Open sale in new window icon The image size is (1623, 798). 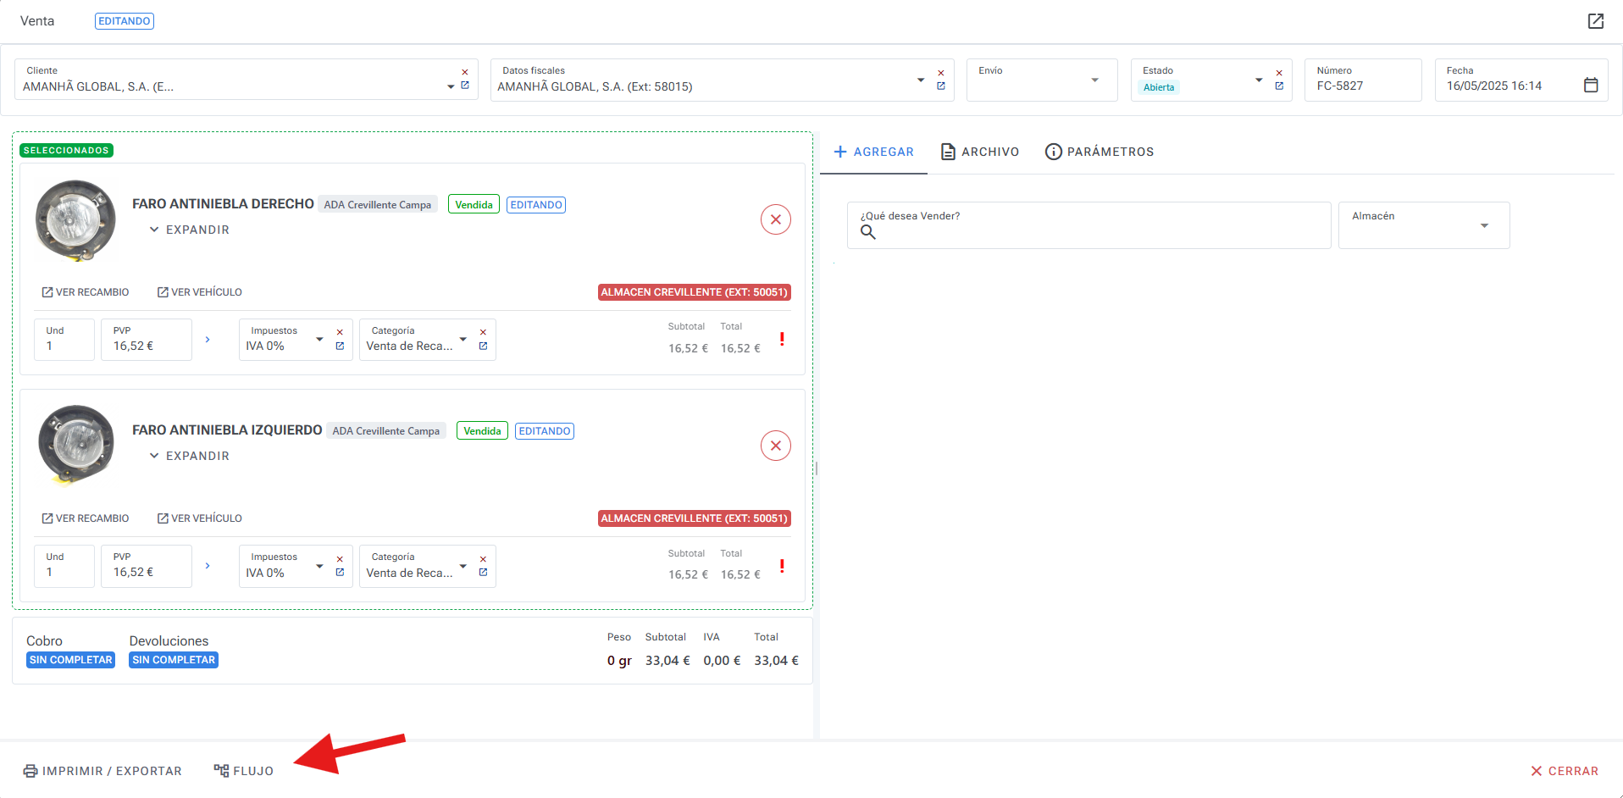1595,21
